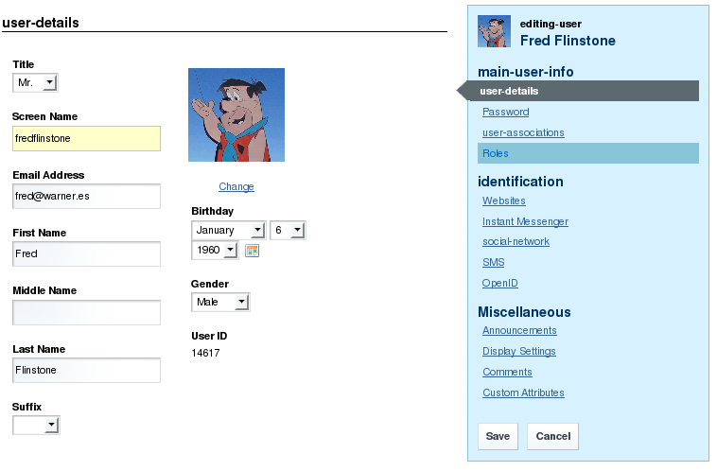This screenshot has height=471, width=717.
Task: Click the large Fred Flintstone portrait
Action: click(x=236, y=114)
